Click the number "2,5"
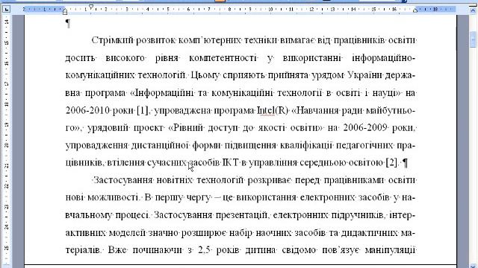This screenshot has width=478, height=268. point(204,250)
